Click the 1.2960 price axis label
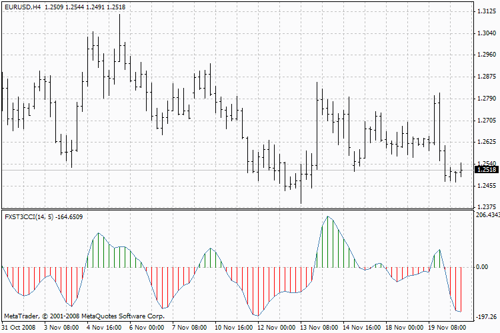Viewport: 500px width, 333px height. pos(487,55)
